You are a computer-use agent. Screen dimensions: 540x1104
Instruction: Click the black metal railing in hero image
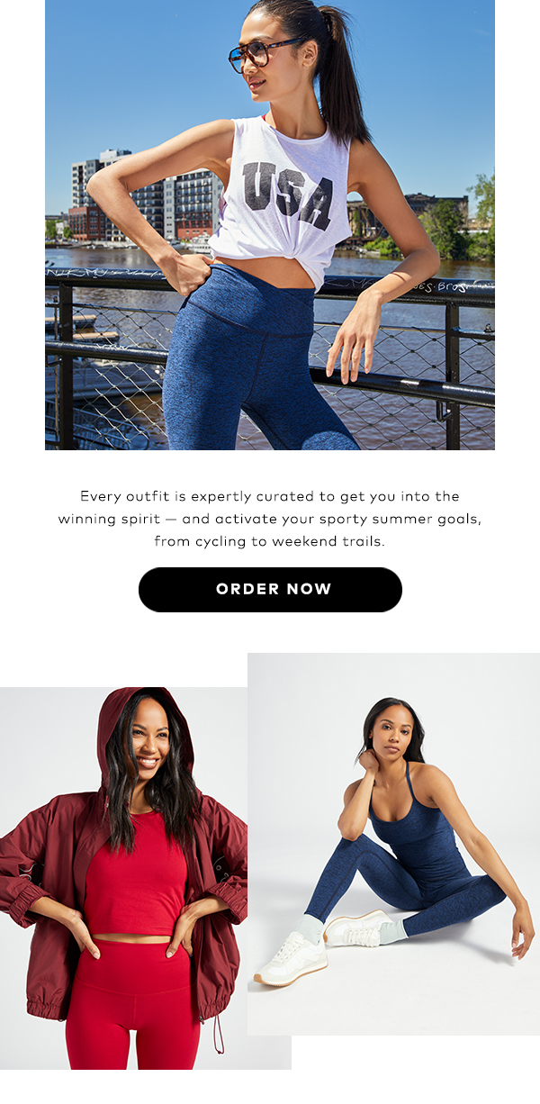(270, 360)
